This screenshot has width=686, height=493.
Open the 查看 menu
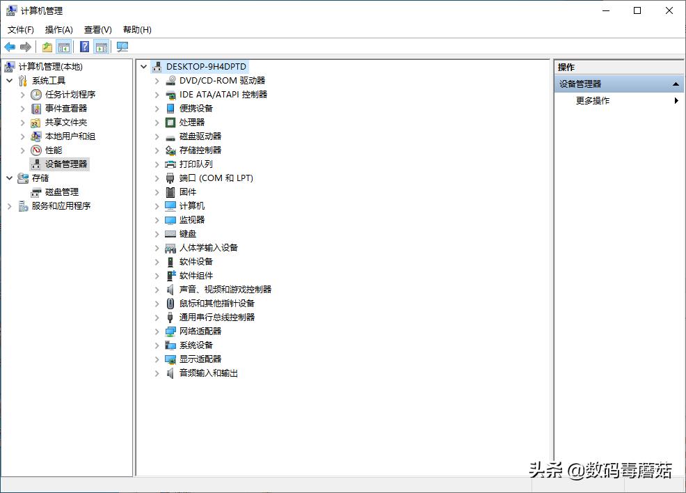coord(97,29)
